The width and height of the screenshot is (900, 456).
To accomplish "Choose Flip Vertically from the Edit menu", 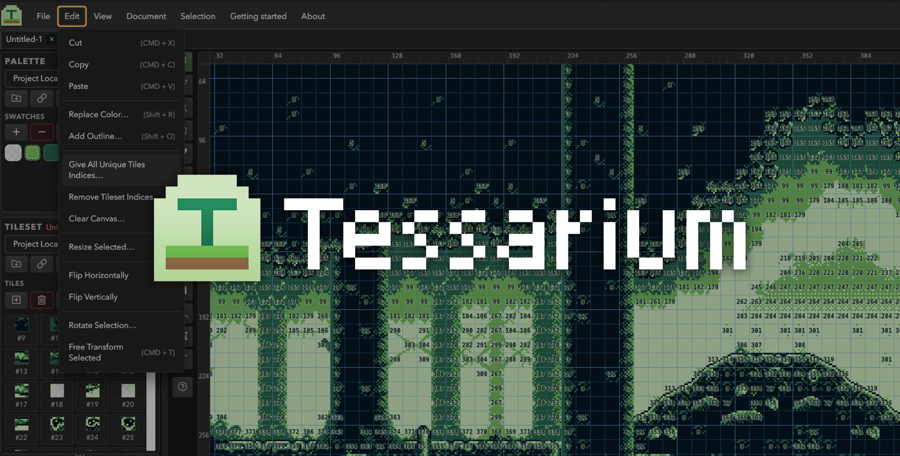I will click(93, 297).
